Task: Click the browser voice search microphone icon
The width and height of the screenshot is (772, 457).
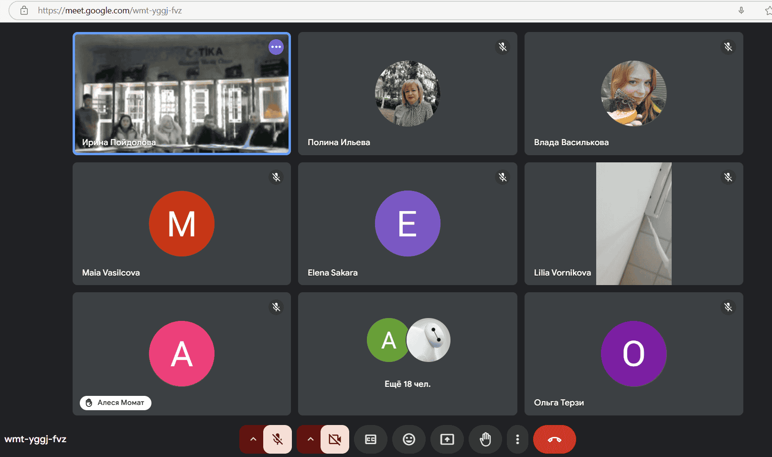Action: point(741,11)
